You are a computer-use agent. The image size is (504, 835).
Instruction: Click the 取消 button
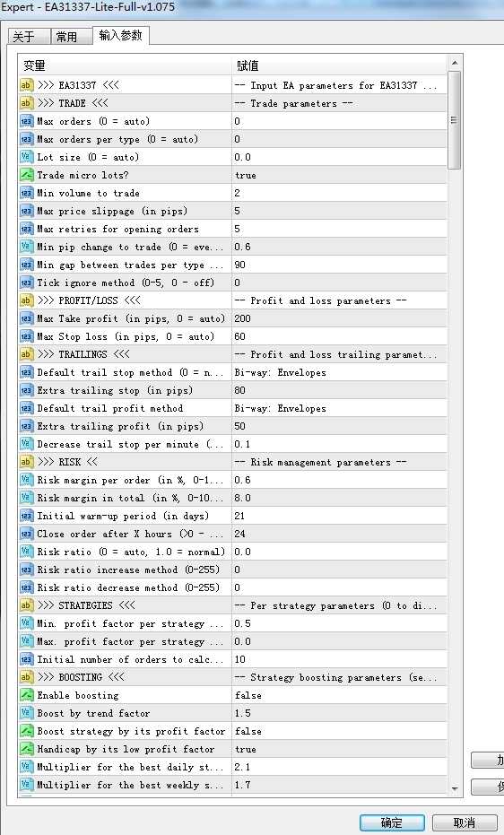tap(465, 822)
